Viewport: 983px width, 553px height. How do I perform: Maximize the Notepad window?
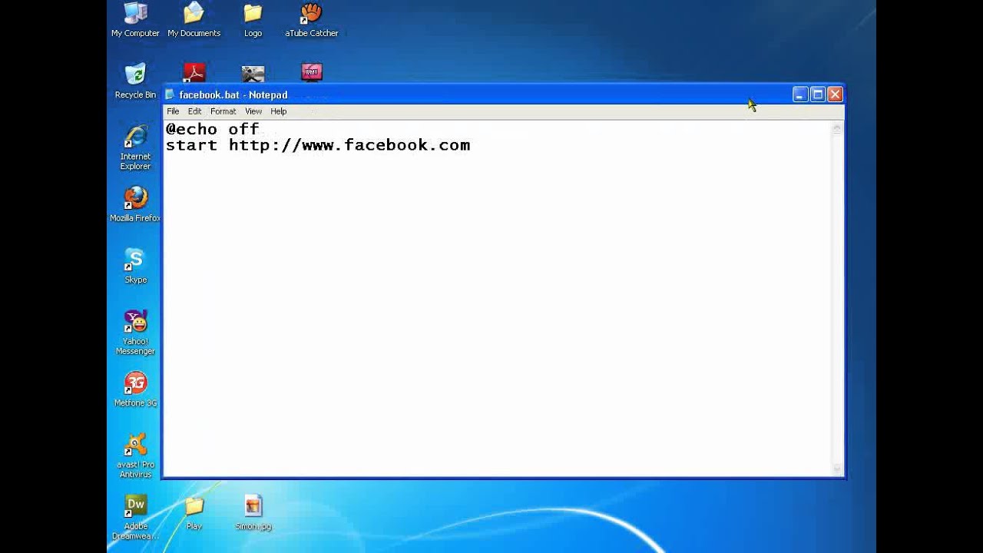click(818, 94)
